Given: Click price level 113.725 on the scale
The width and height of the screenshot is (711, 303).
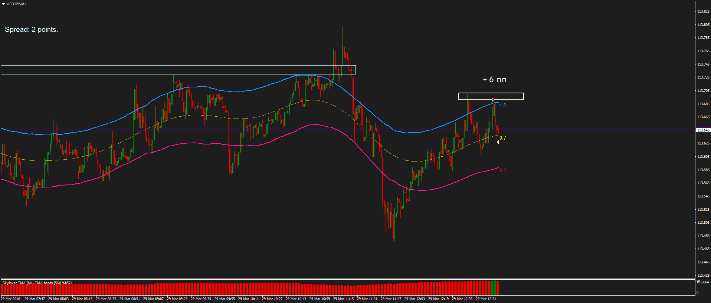Looking at the screenshot, I should [703, 77].
